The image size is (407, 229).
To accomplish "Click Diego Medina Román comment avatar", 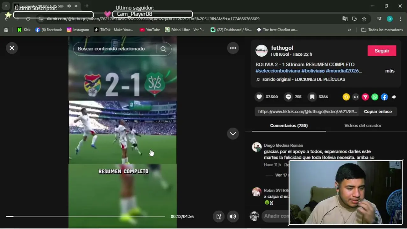I will tap(257, 147).
